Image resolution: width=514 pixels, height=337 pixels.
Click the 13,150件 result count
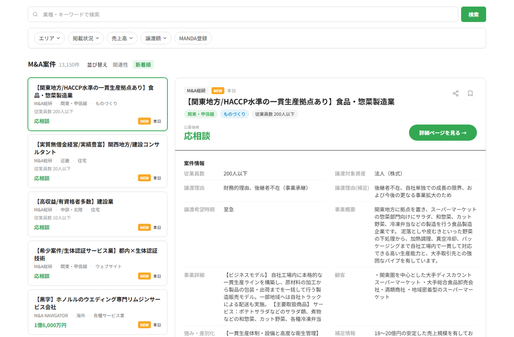click(x=69, y=65)
